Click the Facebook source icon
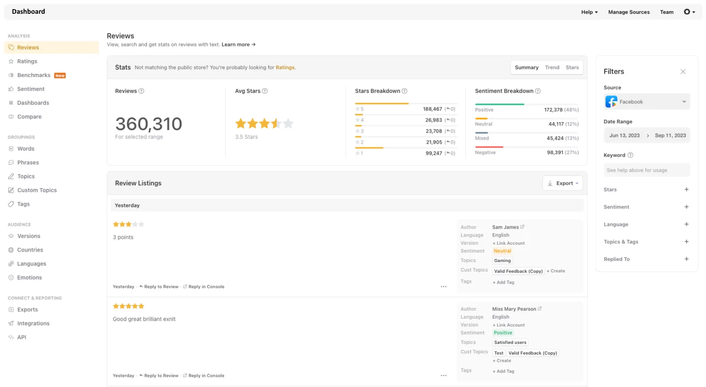 point(611,102)
